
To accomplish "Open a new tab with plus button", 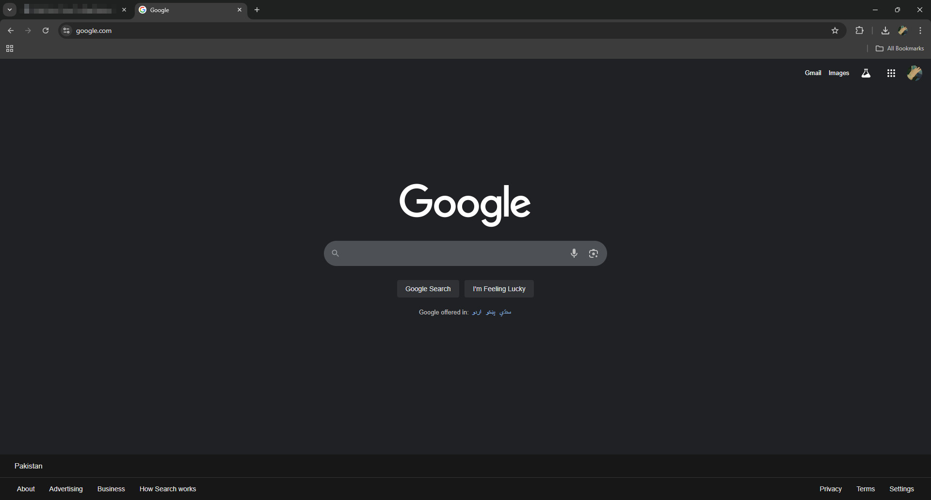I will (257, 10).
